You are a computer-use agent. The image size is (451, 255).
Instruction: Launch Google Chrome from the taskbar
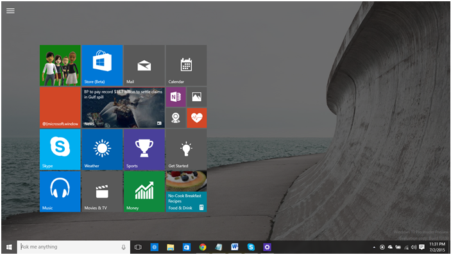pos(203,247)
